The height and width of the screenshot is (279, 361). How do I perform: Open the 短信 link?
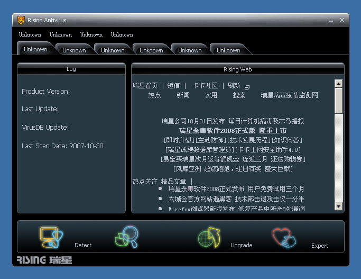coord(173,86)
